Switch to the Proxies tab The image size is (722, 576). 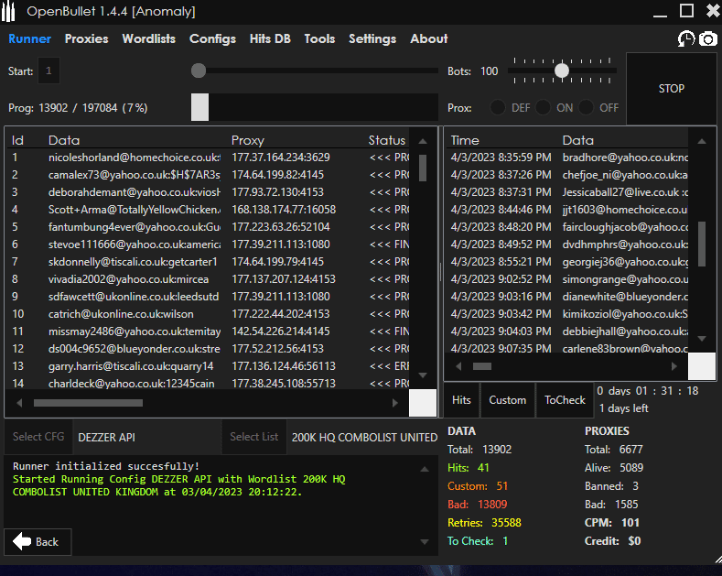point(86,38)
